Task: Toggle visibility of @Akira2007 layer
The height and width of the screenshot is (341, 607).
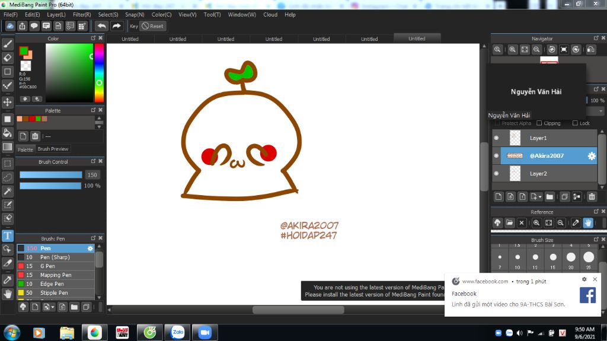Action: 496,156
